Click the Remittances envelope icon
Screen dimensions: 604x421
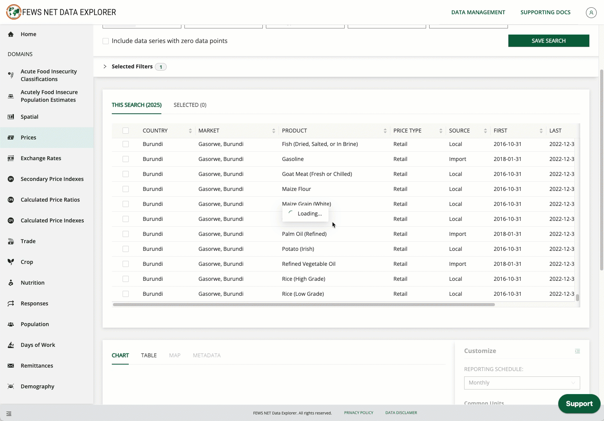pos(11,366)
